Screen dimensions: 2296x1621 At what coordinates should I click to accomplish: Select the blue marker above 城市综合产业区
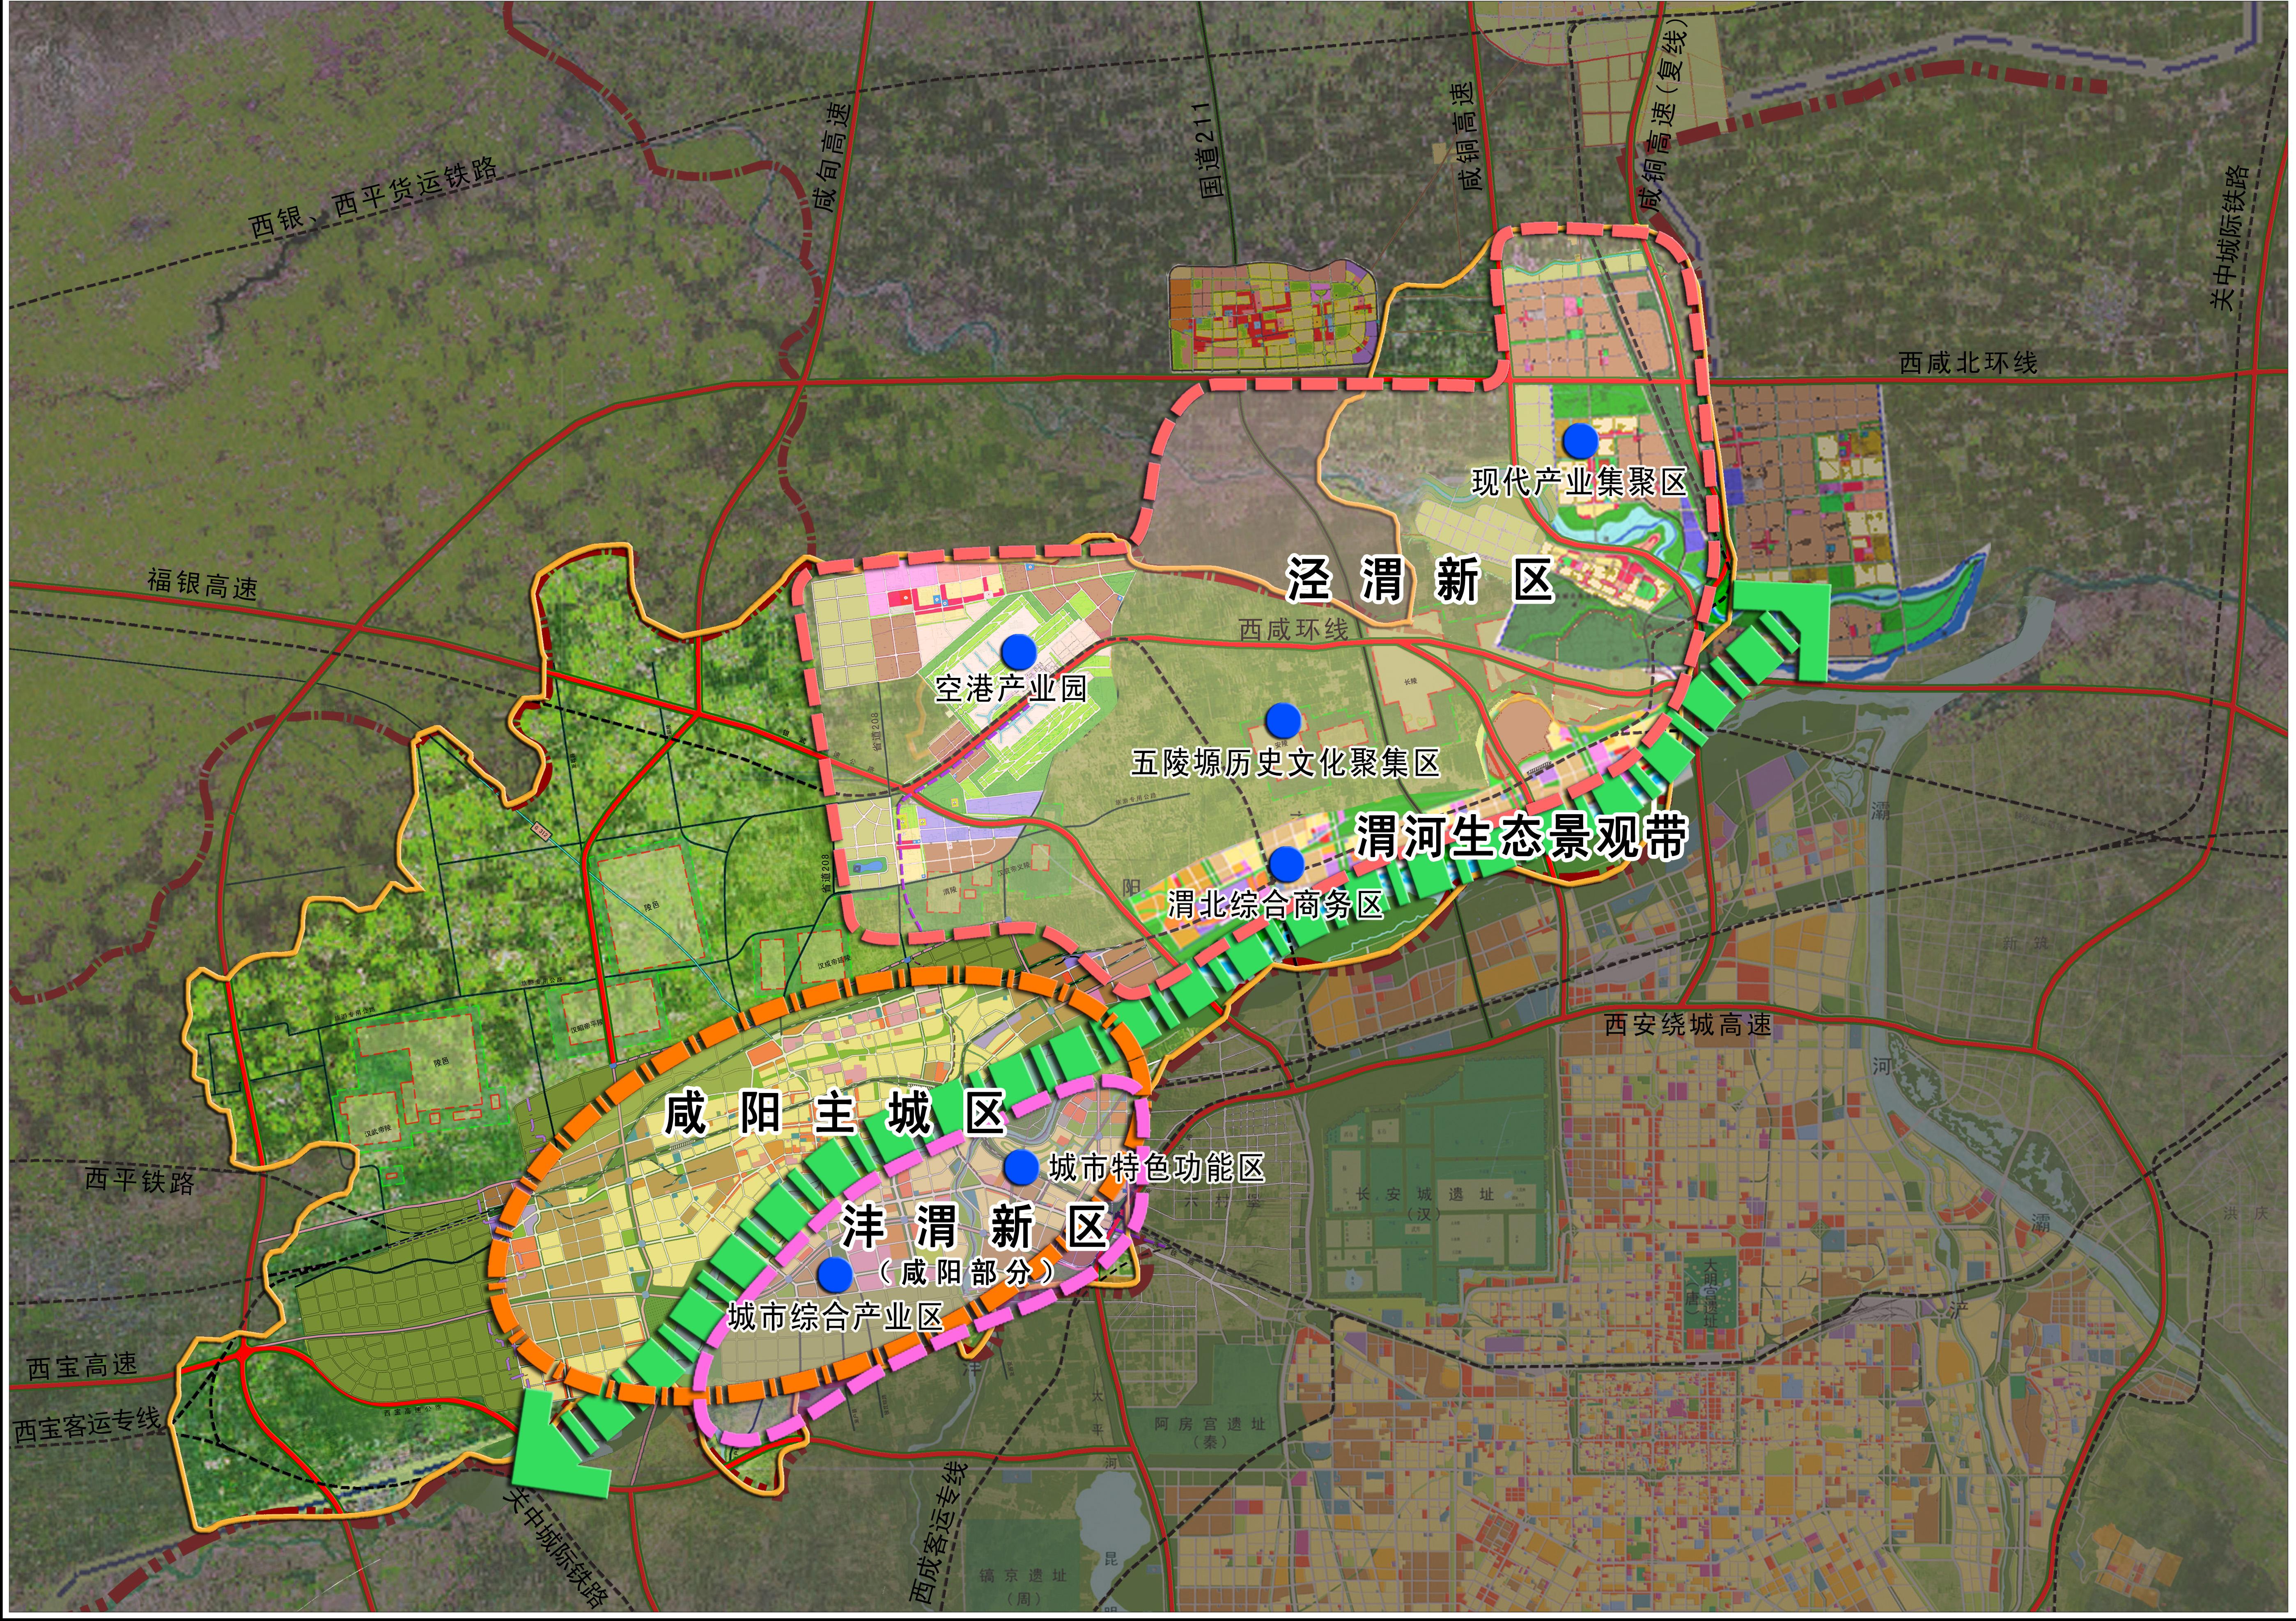coord(835,1274)
